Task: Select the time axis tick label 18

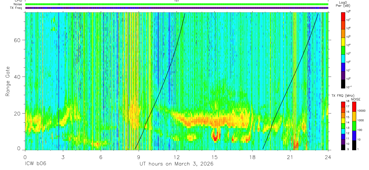Action: [x=252, y=157]
